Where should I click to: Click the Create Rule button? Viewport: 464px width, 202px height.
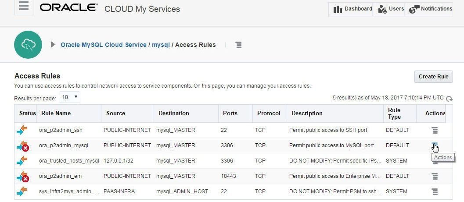(434, 77)
